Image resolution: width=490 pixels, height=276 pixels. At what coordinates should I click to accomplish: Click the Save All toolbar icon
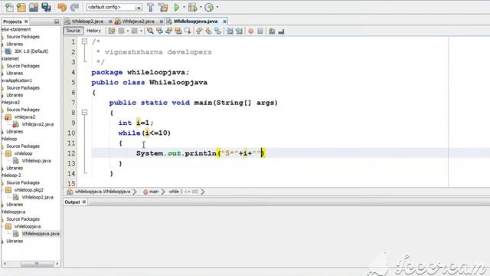[46, 7]
